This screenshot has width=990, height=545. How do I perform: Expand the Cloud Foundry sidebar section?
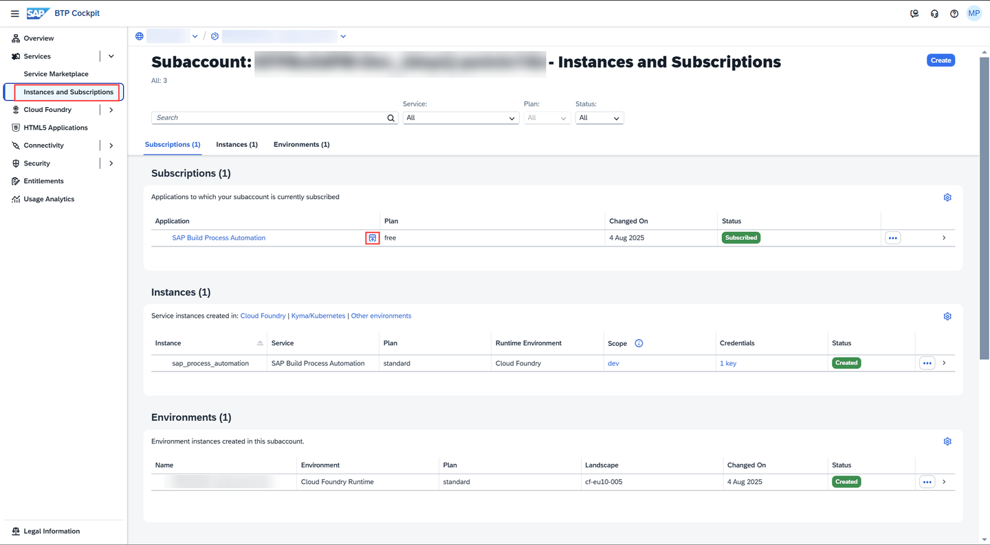pos(111,110)
